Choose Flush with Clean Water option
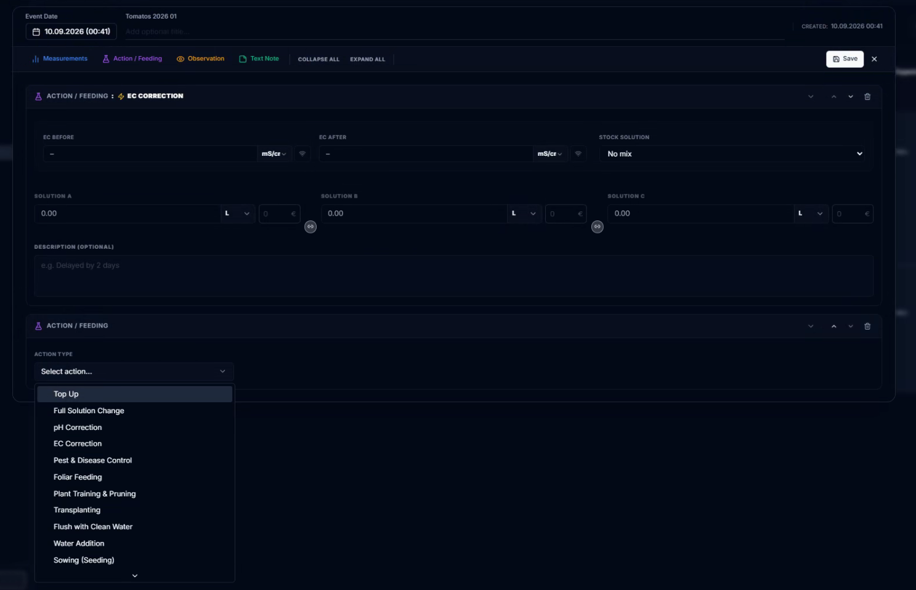 pyautogui.click(x=135, y=527)
